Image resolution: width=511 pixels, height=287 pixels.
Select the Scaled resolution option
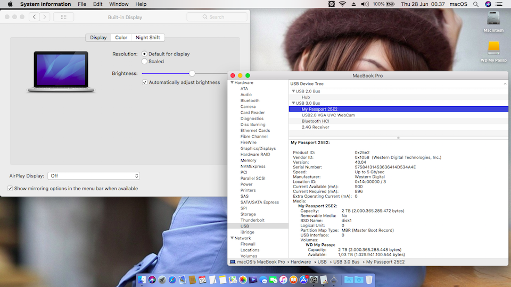(x=145, y=62)
